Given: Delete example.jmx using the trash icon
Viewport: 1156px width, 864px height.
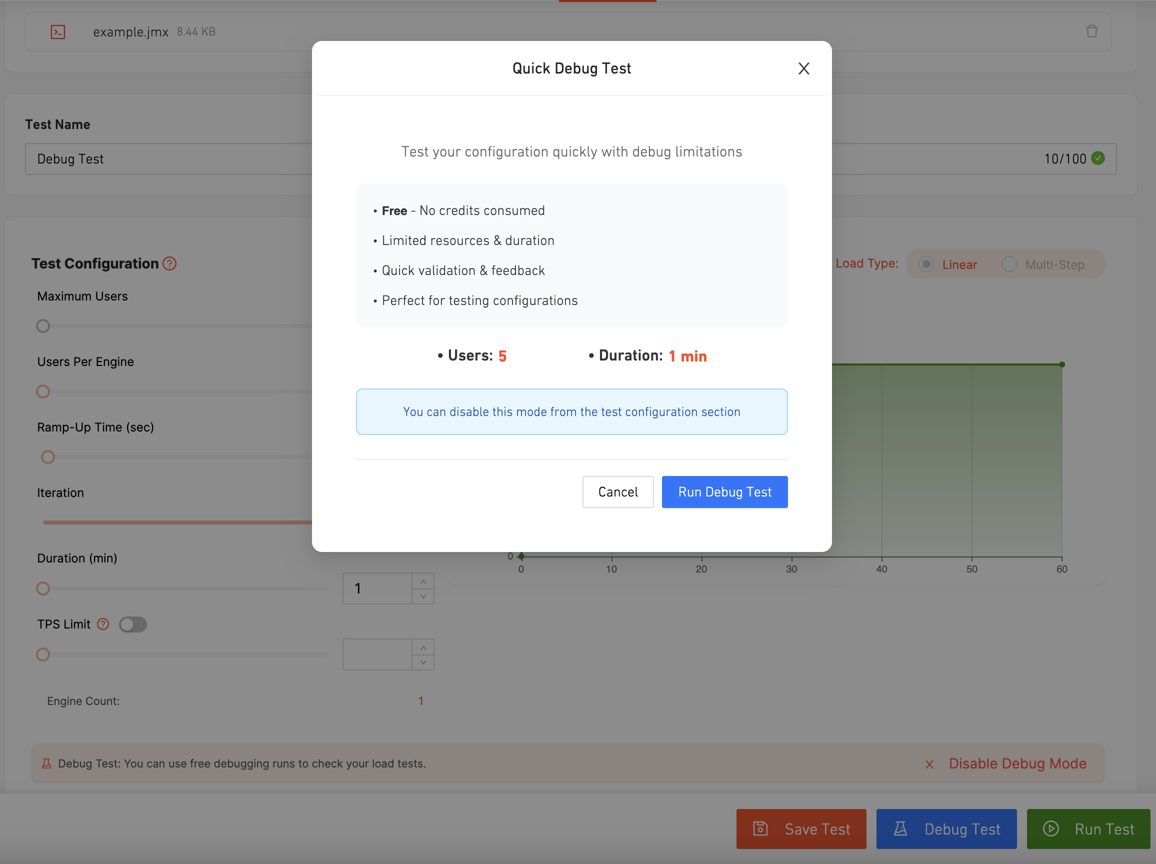Looking at the screenshot, I should click(1091, 31).
